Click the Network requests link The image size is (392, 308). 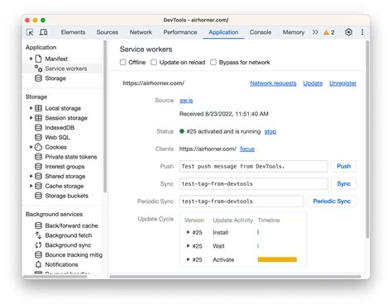click(x=273, y=83)
